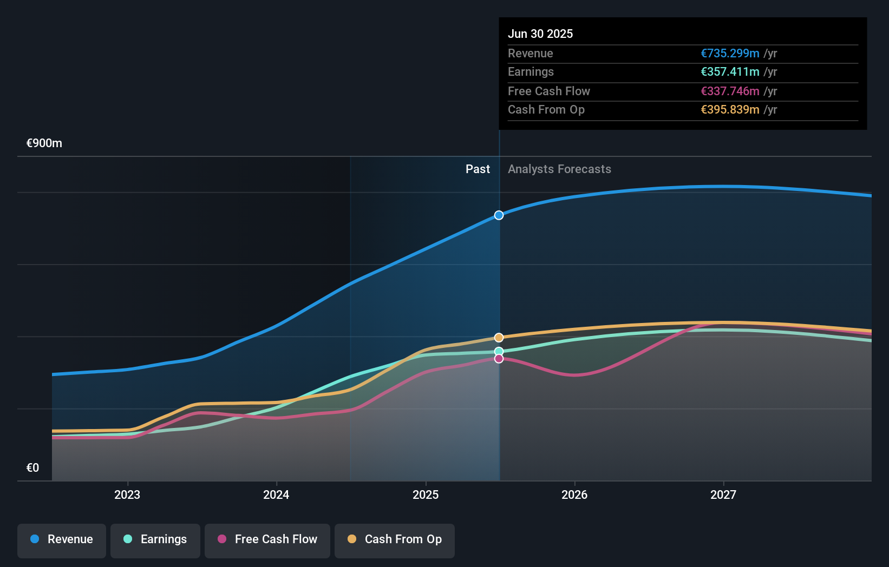The height and width of the screenshot is (567, 889).
Task: Click the orange Cash From Op chart marker
Action: 498,337
